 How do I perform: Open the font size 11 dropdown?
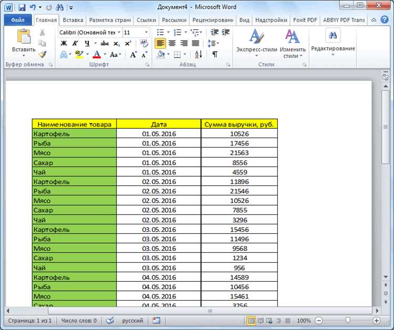pyautogui.click(x=146, y=33)
